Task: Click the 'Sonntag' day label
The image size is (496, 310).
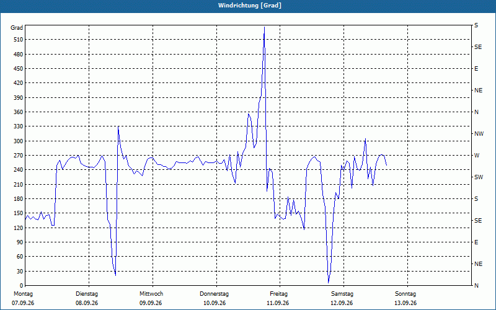Action: tap(405, 294)
